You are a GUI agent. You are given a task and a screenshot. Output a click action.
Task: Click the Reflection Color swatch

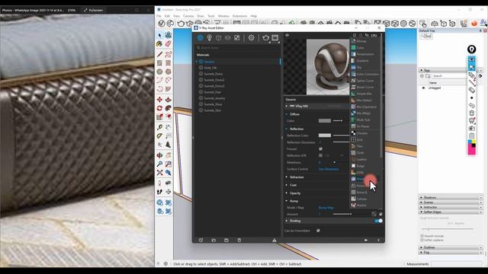point(325,135)
